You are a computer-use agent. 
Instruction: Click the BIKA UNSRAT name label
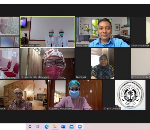113,109
